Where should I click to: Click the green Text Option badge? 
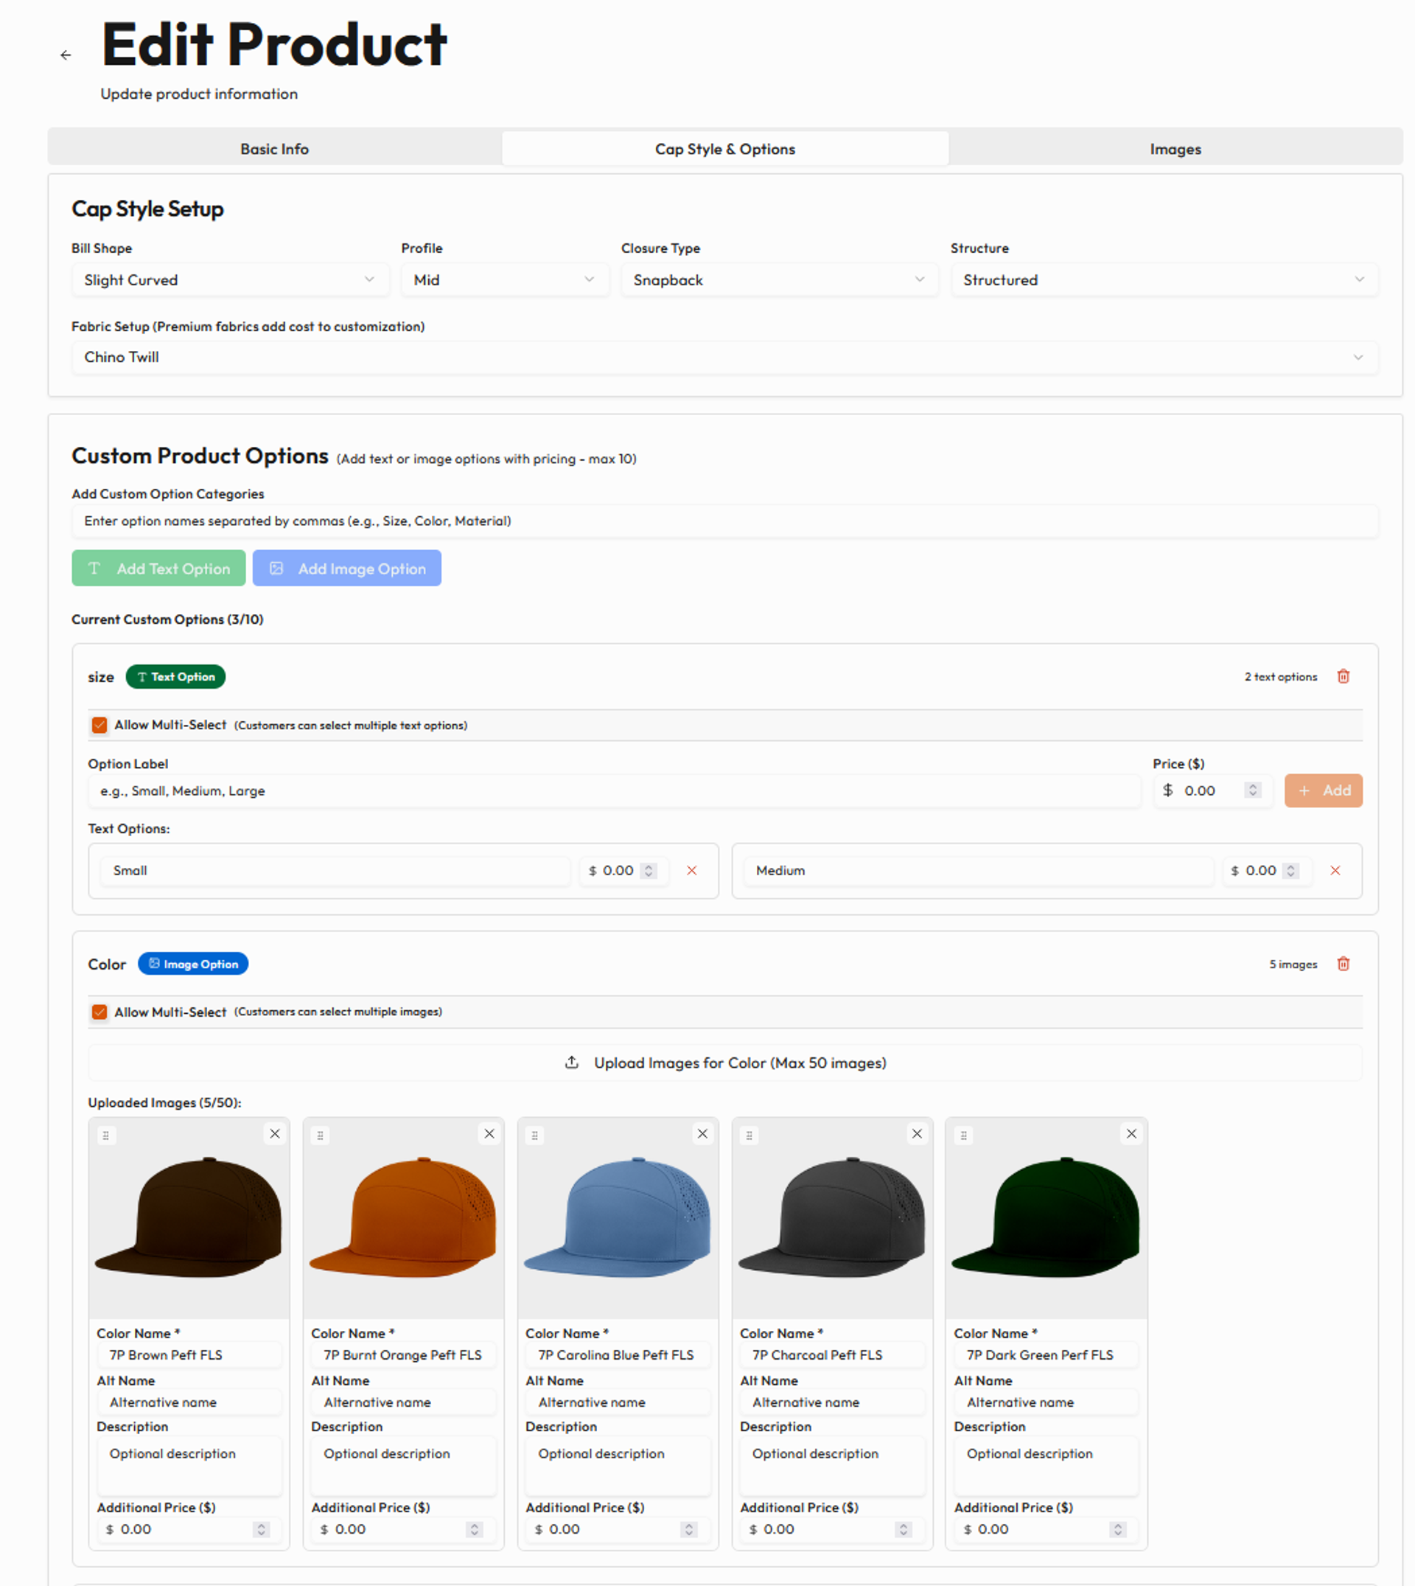(x=175, y=677)
